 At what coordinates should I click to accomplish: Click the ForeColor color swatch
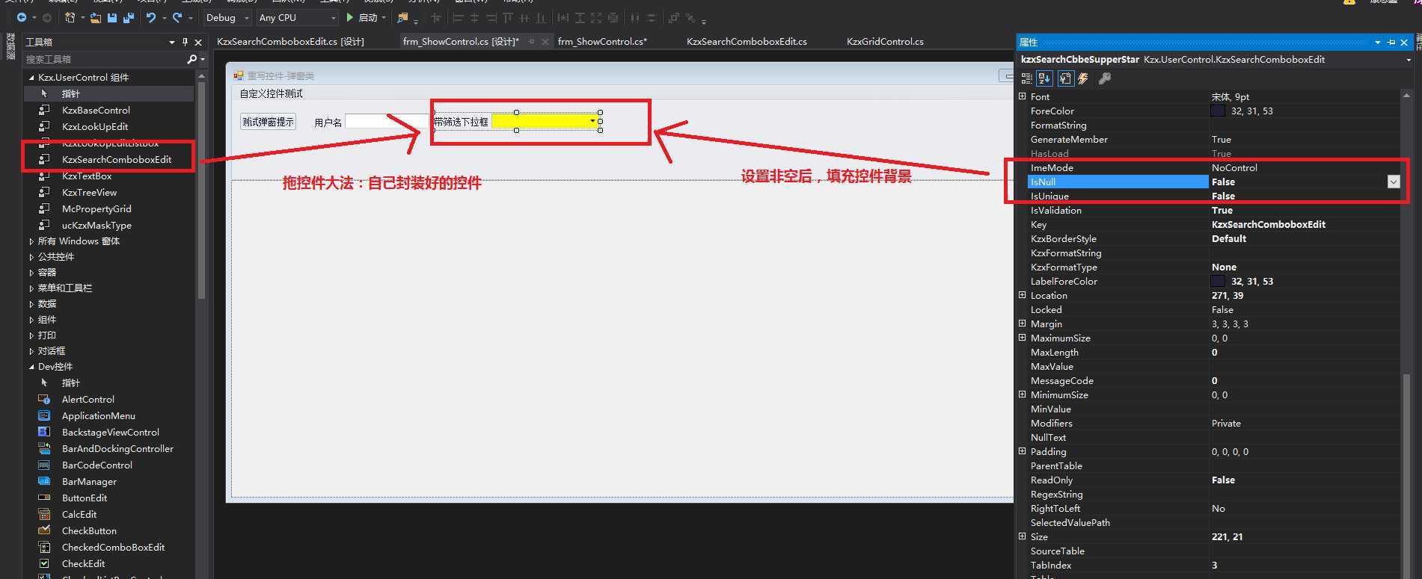pyautogui.click(x=1218, y=111)
